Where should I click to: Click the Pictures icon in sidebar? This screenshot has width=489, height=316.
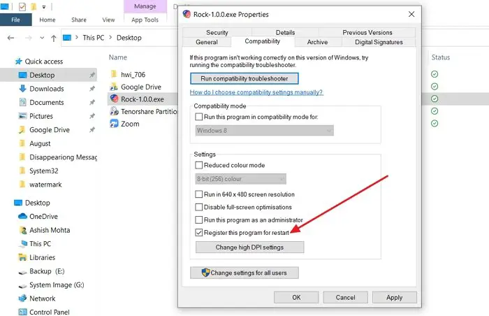(x=22, y=116)
